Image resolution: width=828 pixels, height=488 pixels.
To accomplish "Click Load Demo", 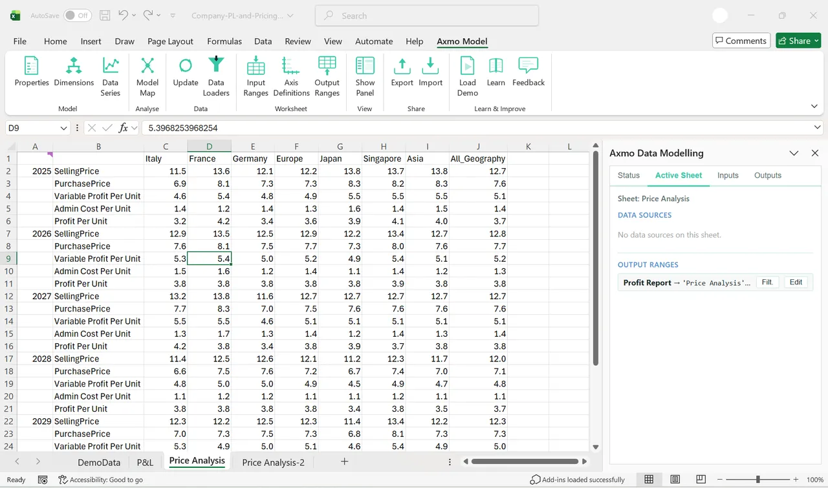I will pos(468,76).
